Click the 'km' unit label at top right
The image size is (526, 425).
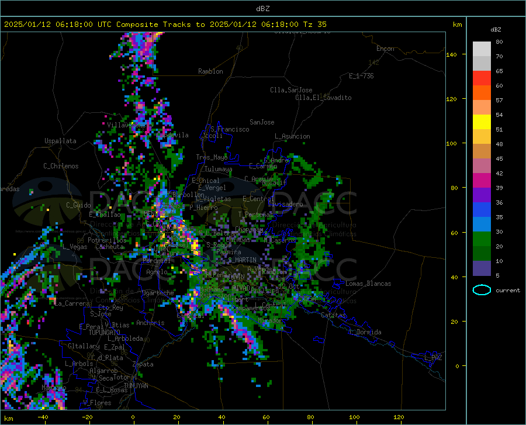(x=457, y=25)
